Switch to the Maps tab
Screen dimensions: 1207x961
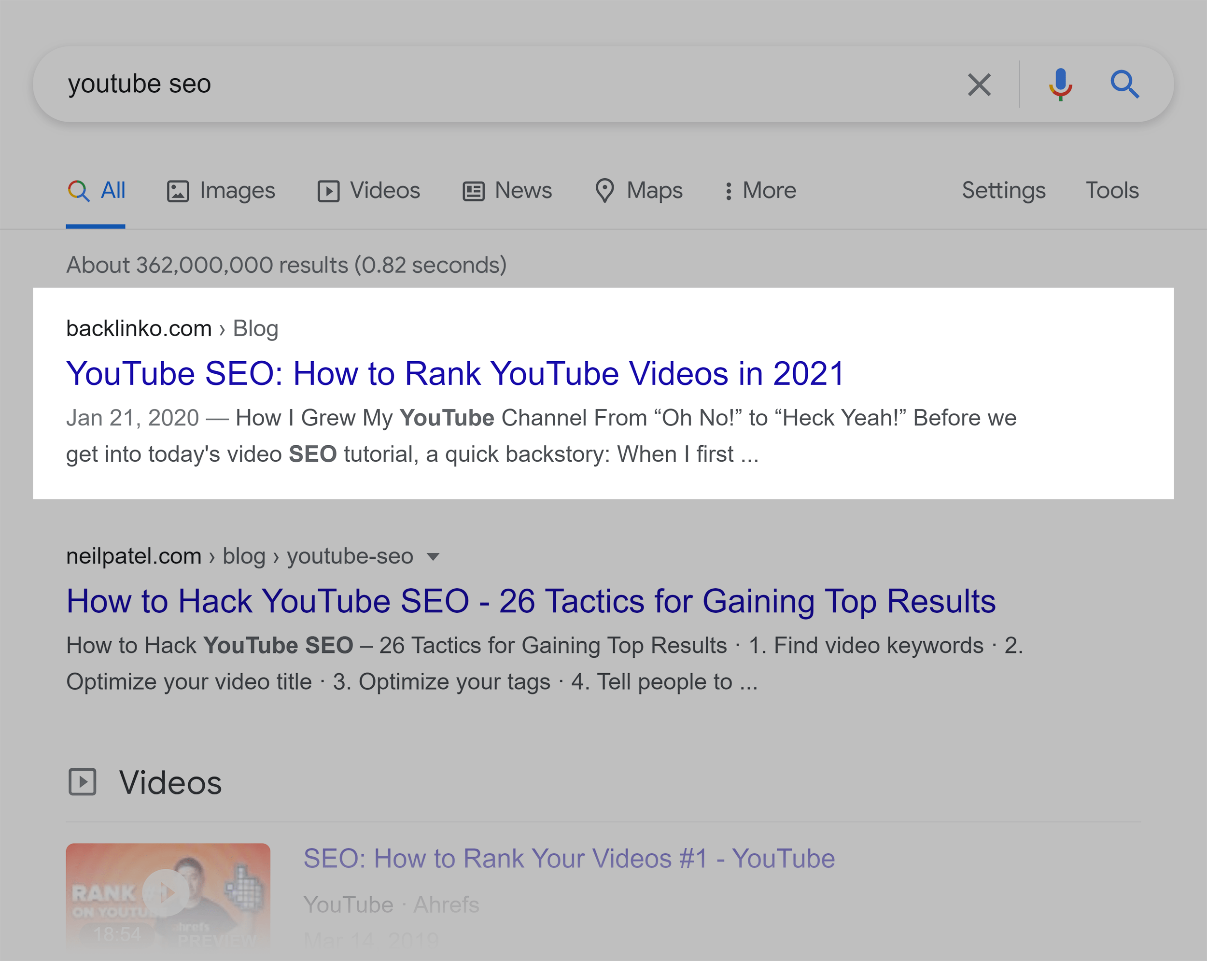[639, 191]
